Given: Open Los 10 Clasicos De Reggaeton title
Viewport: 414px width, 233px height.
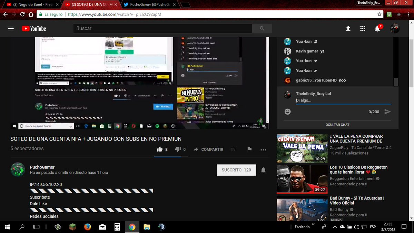Looking at the screenshot, I should 358,169.
